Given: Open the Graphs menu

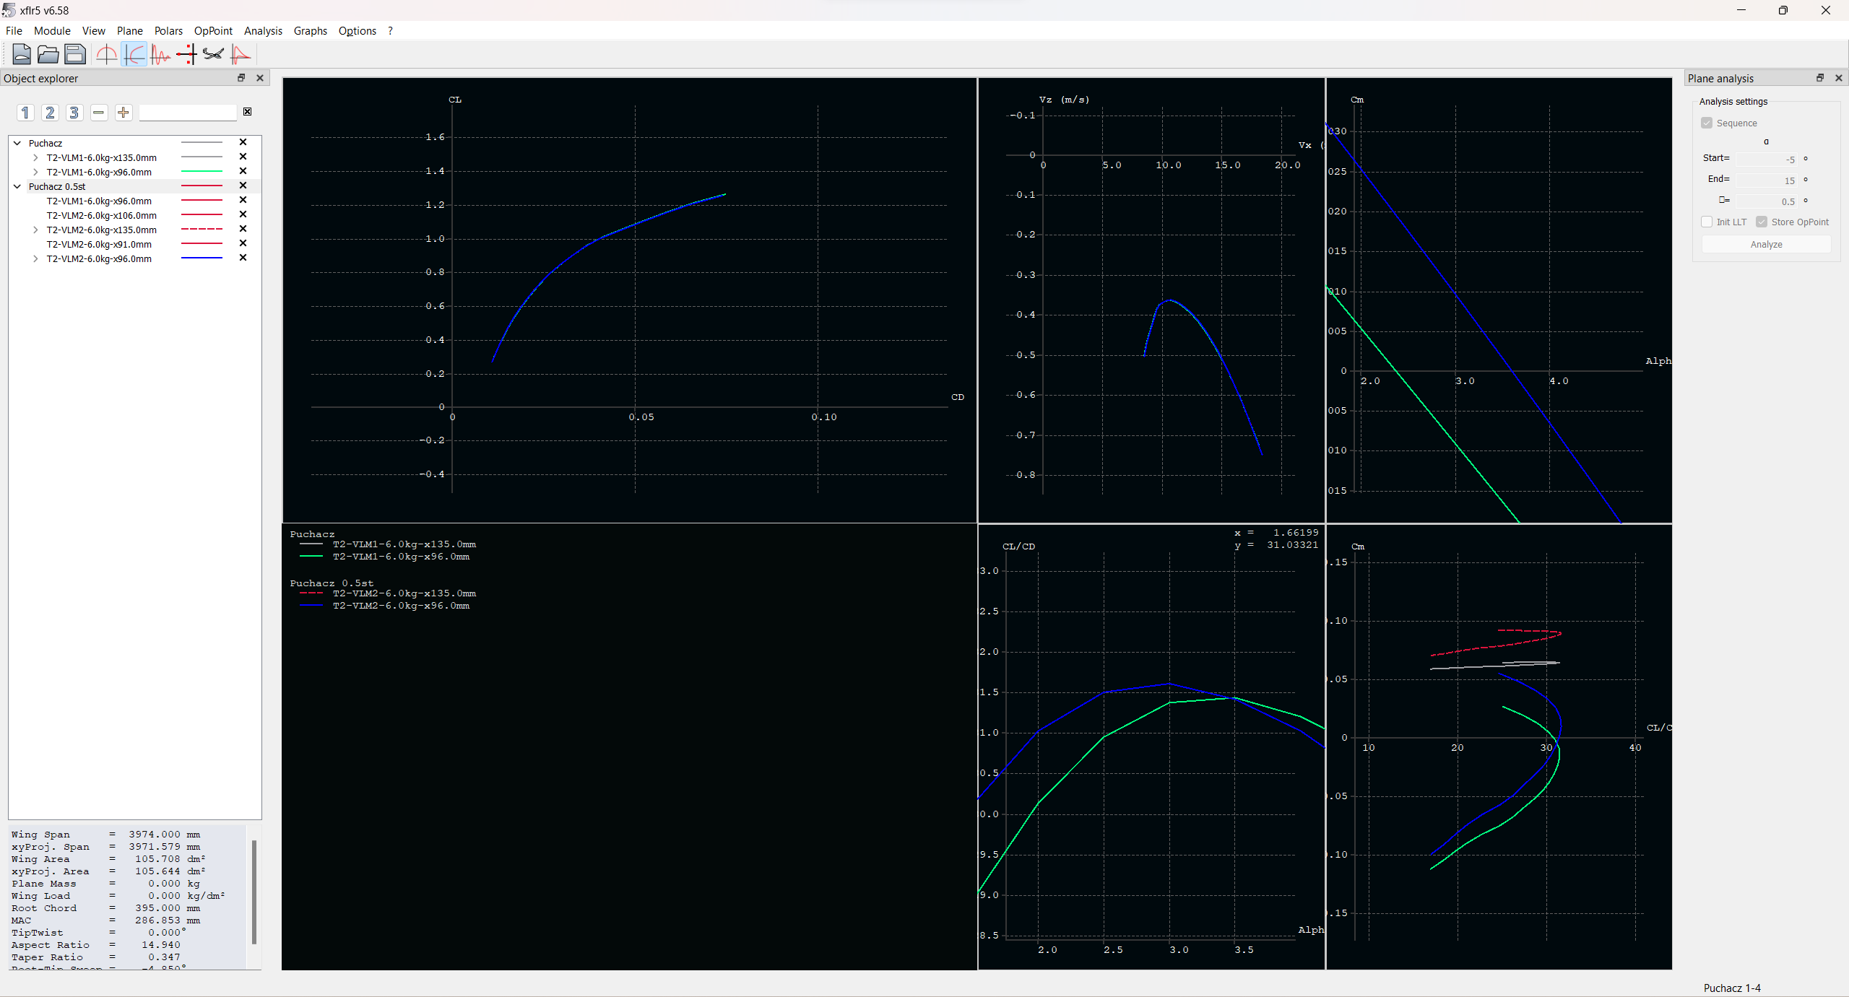Looking at the screenshot, I should click(310, 31).
